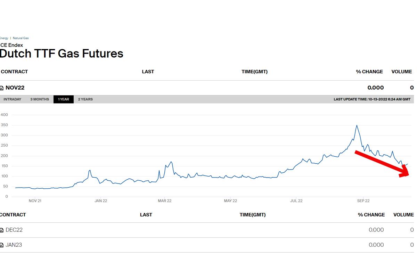The image size is (417, 278).
Task: Switch to the INTRADAY chart tab
Action: pyautogui.click(x=13, y=99)
